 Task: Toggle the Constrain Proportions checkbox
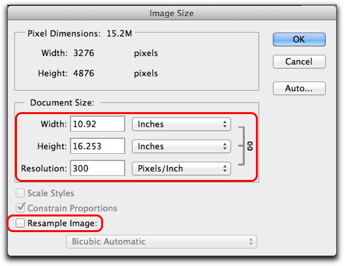pyautogui.click(x=20, y=207)
